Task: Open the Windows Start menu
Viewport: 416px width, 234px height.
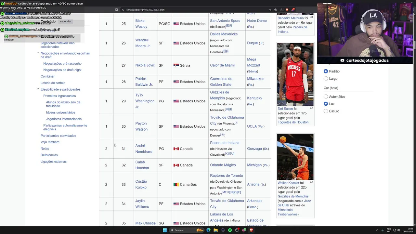Action: (x=165, y=230)
